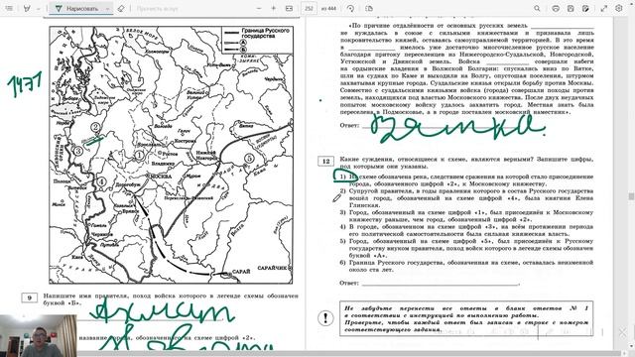
Task: Rotate the document page
Action: pos(350,8)
